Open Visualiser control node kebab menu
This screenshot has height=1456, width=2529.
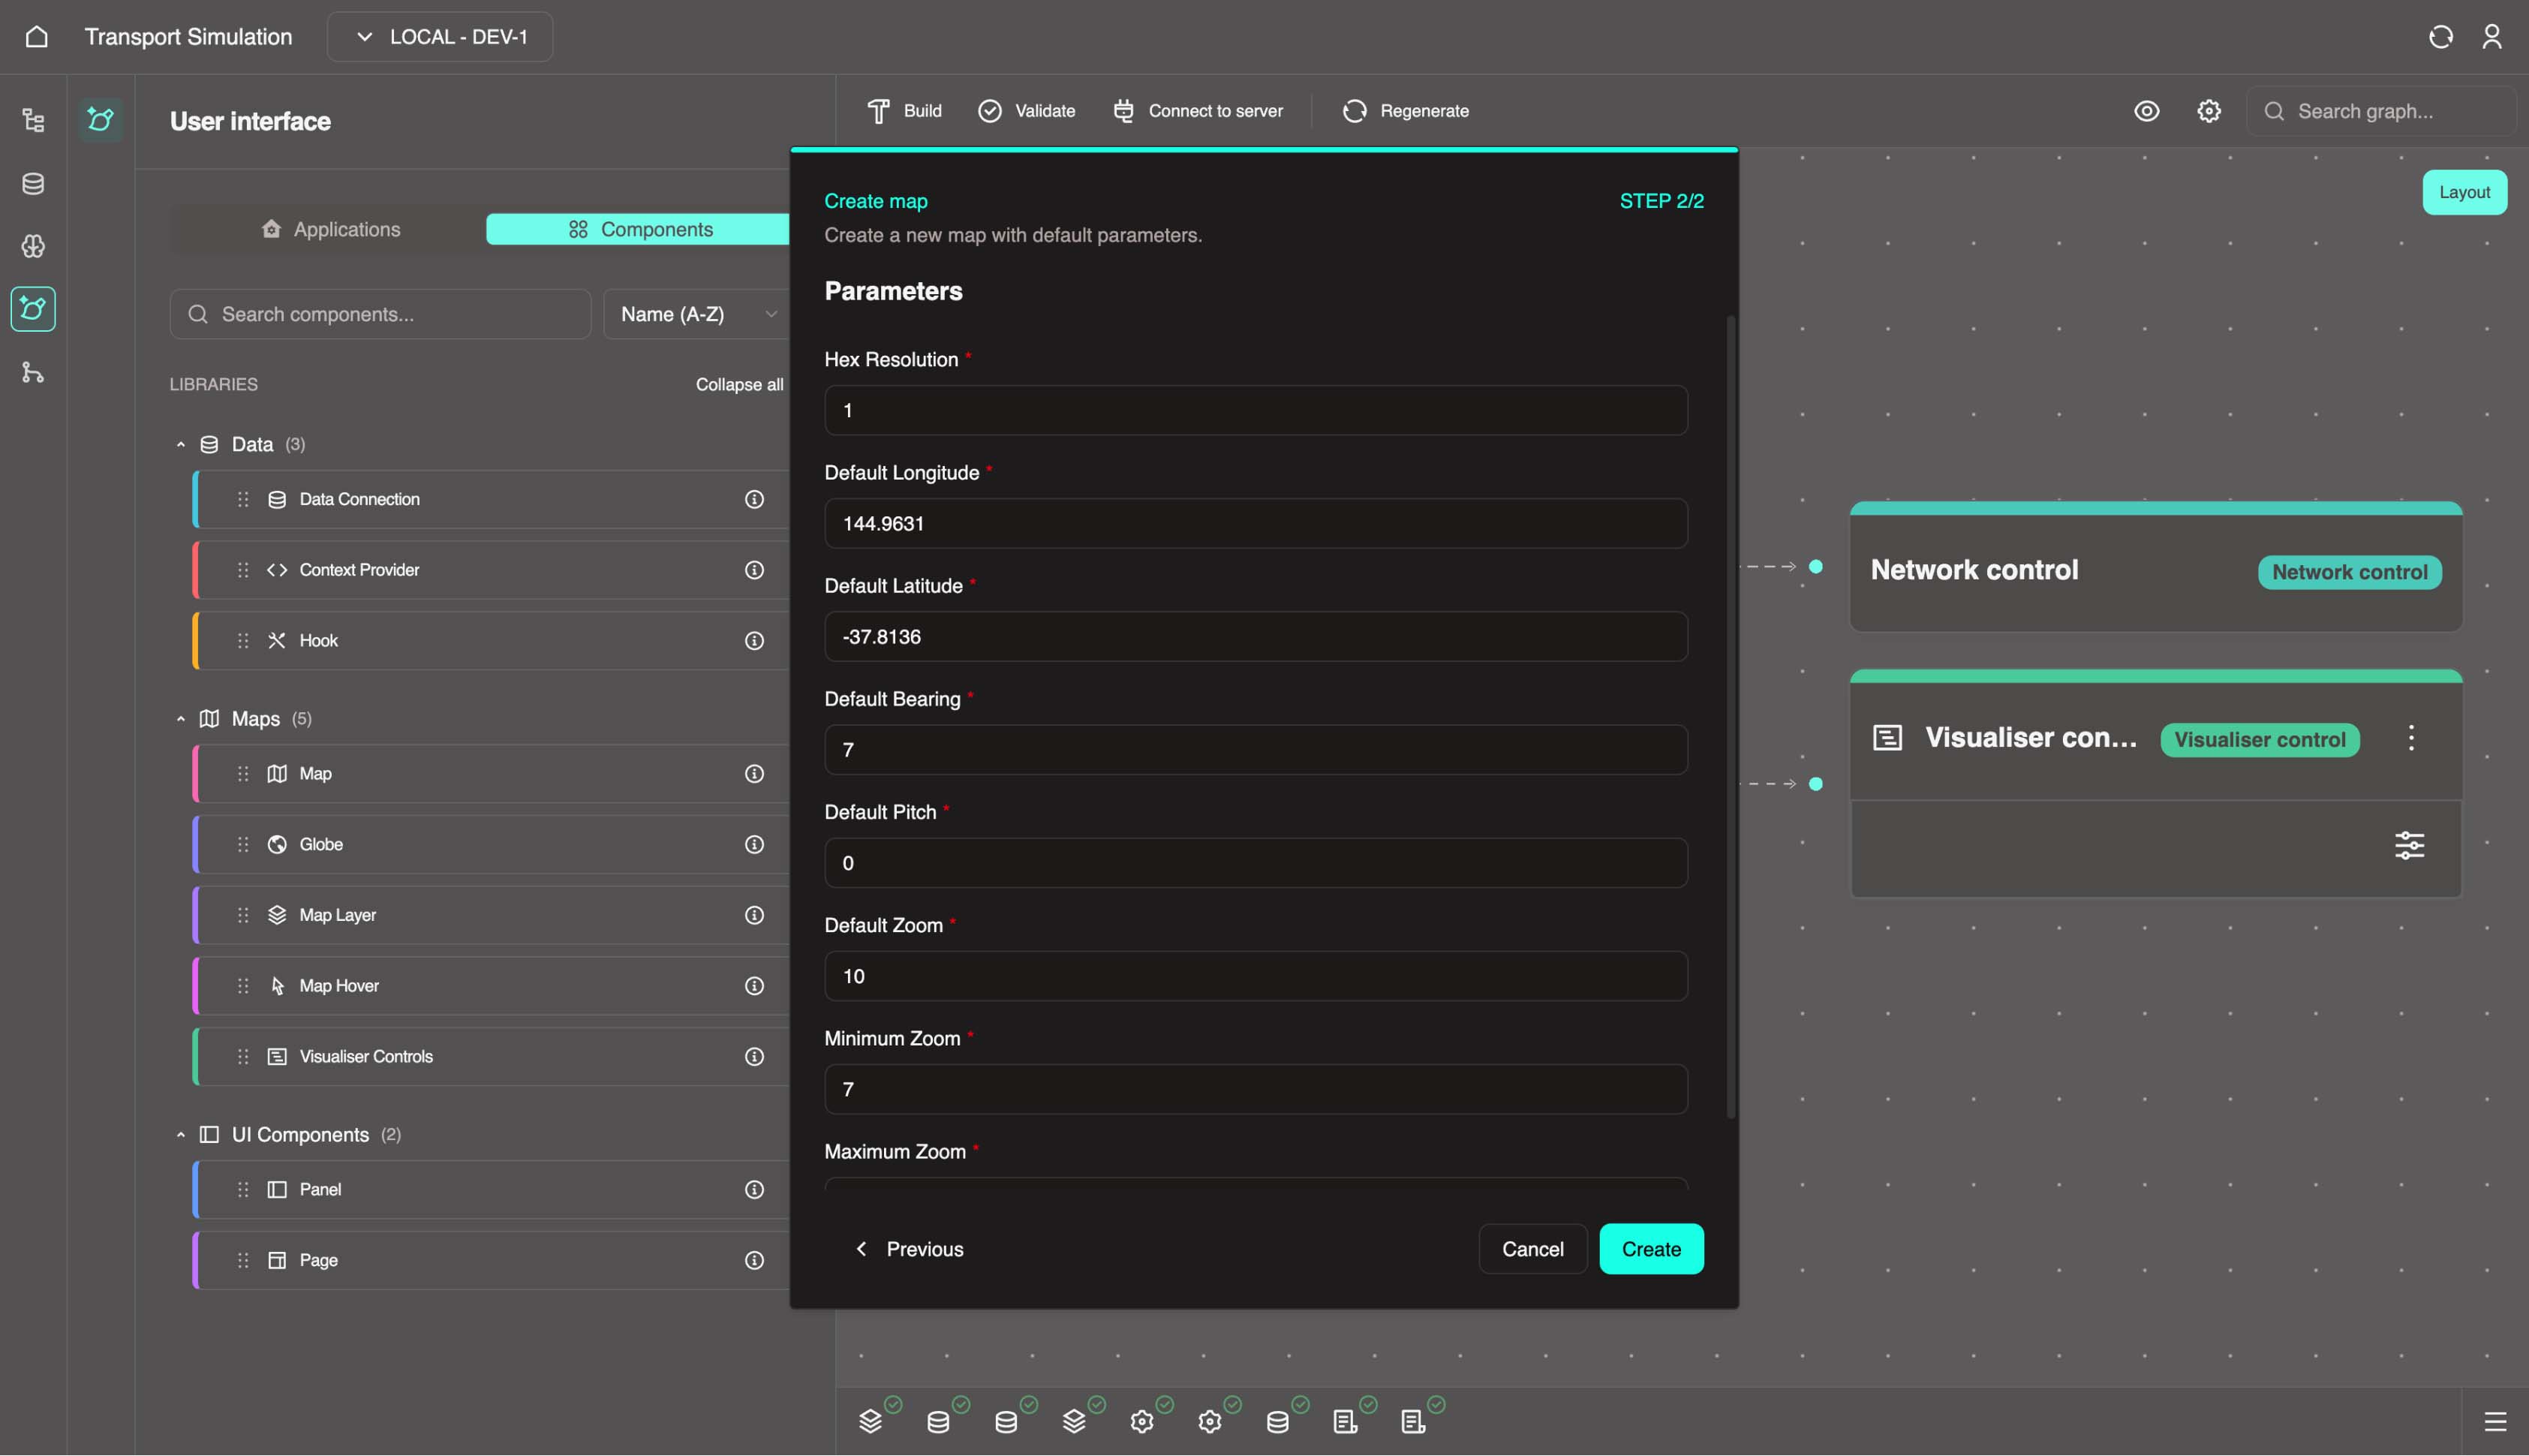[2410, 738]
